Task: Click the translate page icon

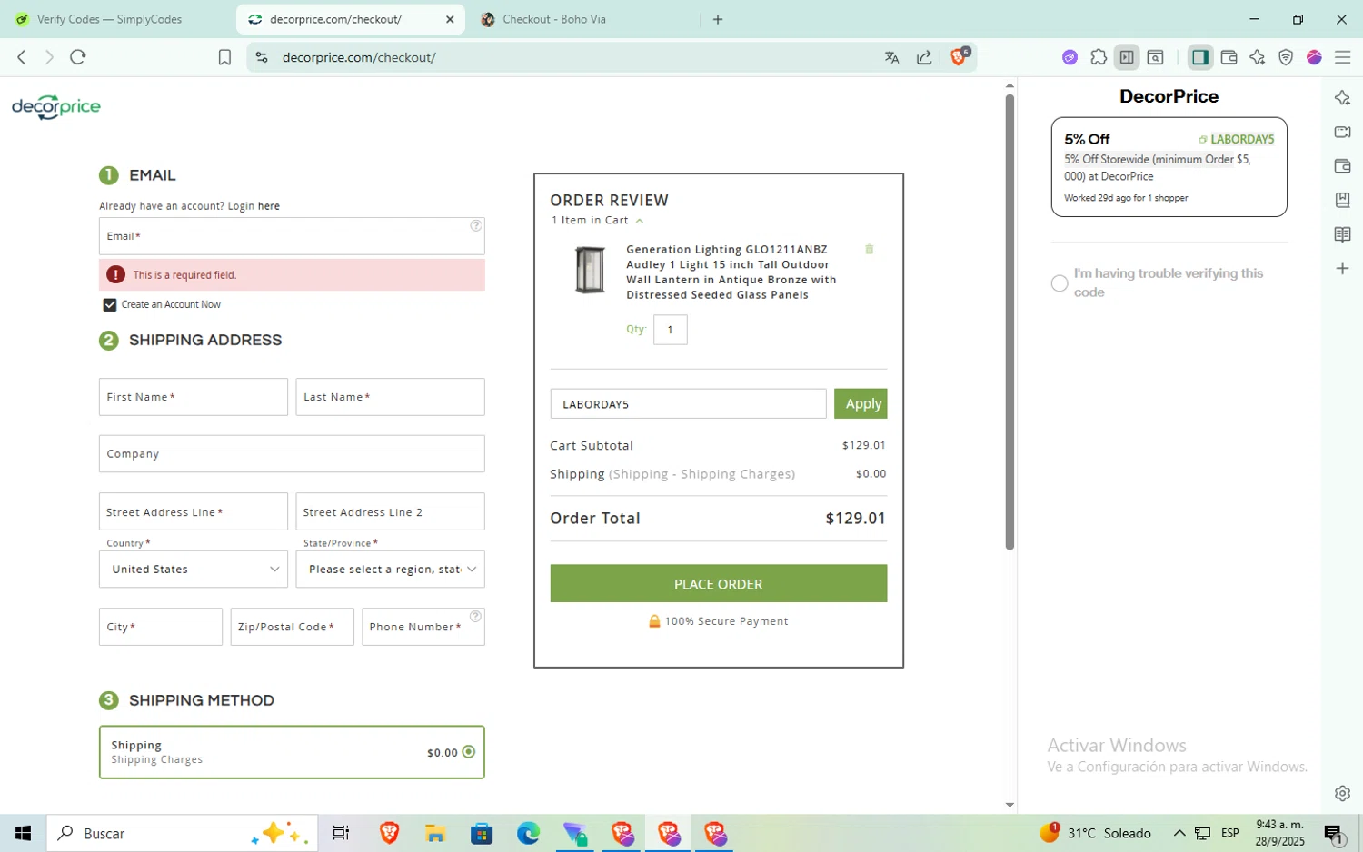Action: (891, 57)
